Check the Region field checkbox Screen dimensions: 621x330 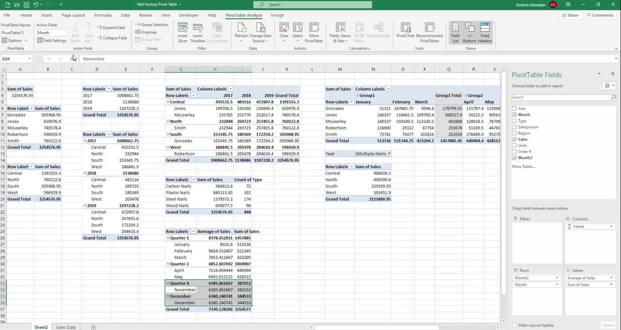pyautogui.click(x=514, y=133)
